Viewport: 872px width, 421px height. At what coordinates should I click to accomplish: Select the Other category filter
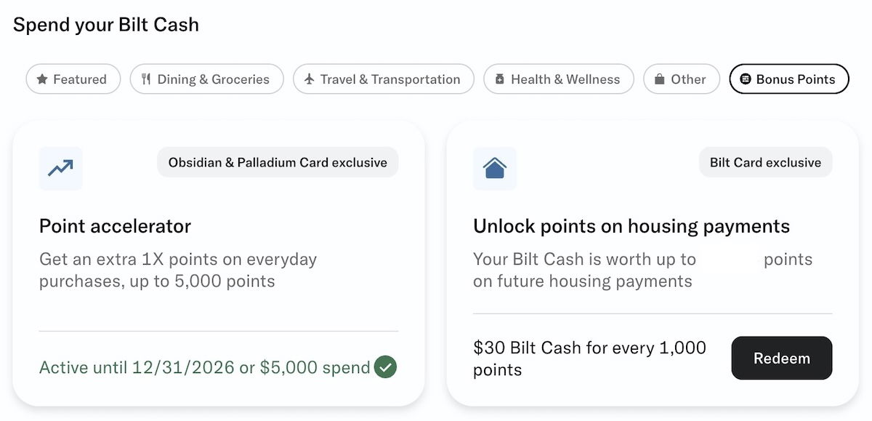pos(682,79)
